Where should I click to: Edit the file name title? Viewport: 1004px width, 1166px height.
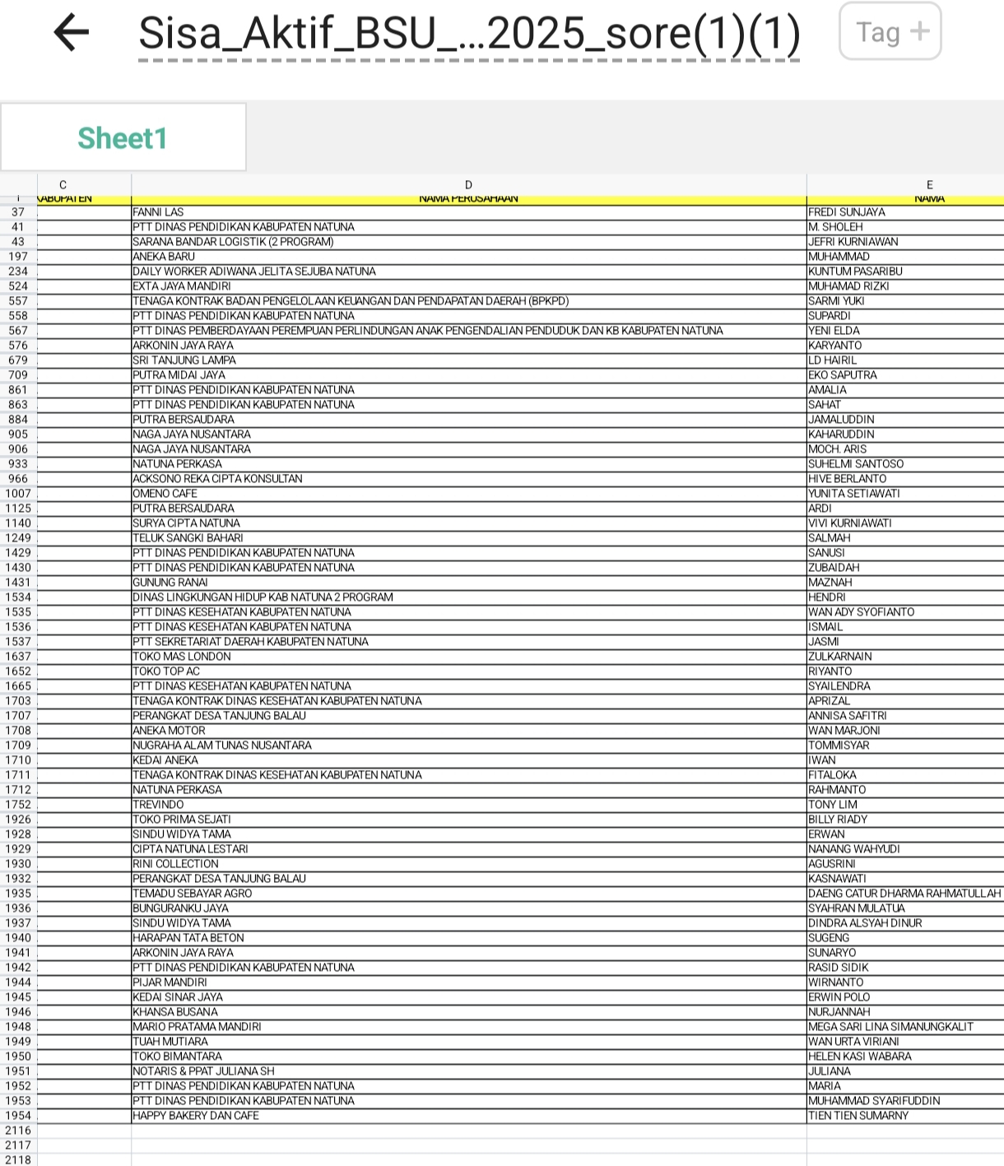tap(468, 34)
